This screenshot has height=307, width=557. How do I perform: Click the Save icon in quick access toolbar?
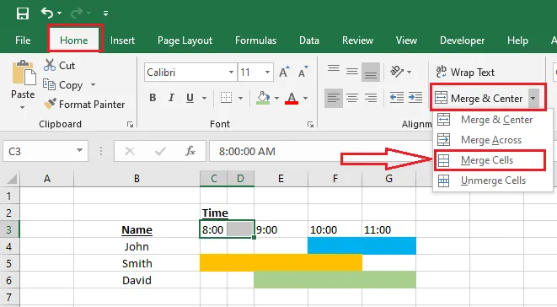[23, 13]
